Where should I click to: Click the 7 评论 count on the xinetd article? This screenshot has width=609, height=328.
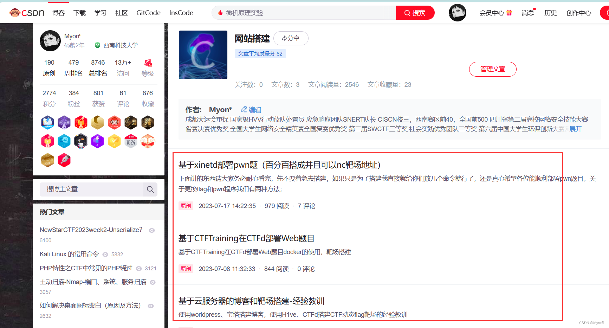tap(306, 206)
